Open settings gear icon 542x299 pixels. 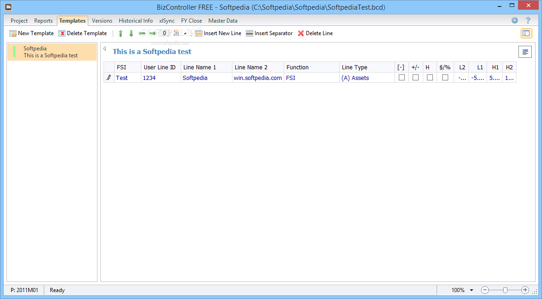point(515,20)
